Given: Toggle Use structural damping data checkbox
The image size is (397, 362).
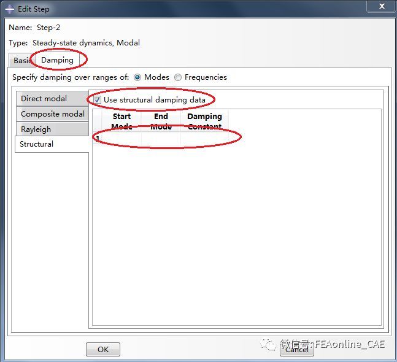Looking at the screenshot, I should tap(98, 100).
